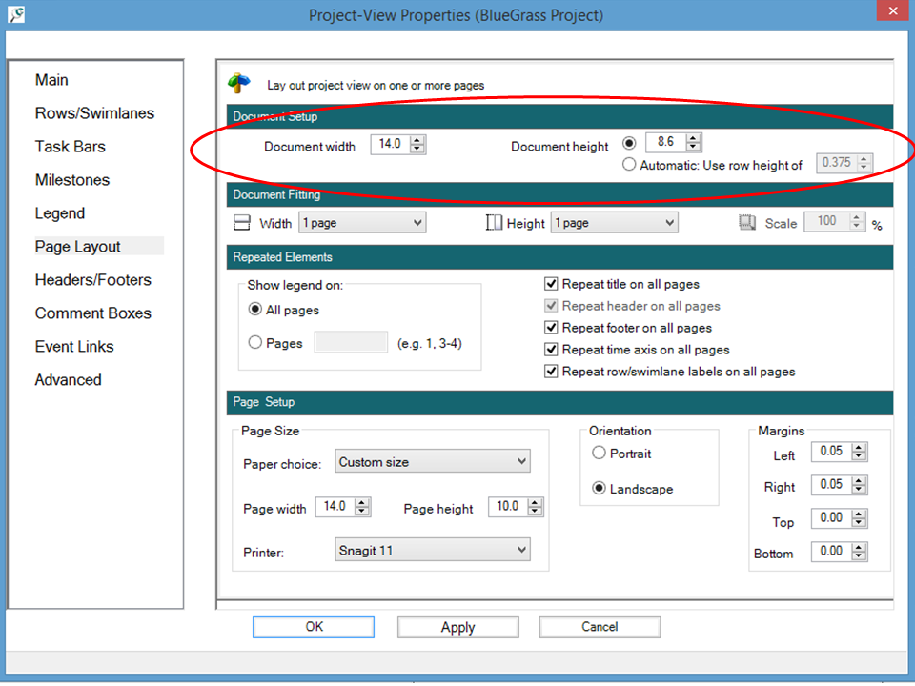Click the row height 0.375 field
This screenshot has height=686, width=915.
(x=837, y=163)
